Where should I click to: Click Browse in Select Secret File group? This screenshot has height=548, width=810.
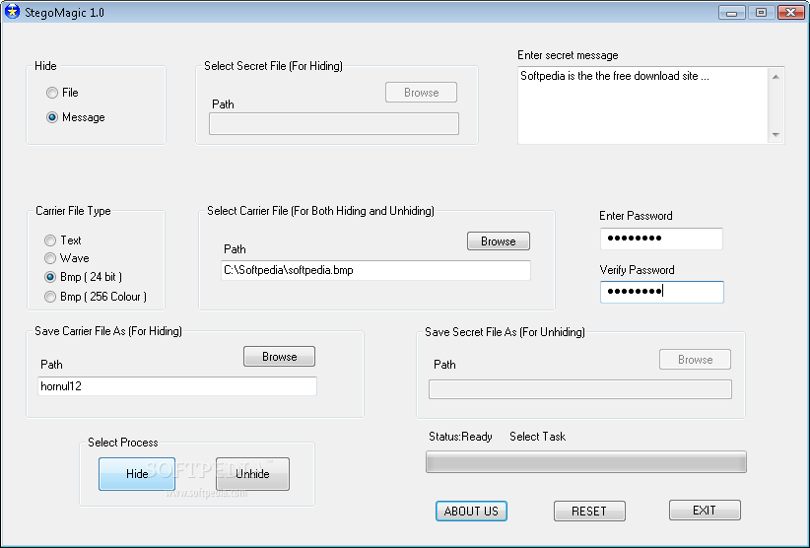pyautogui.click(x=421, y=93)
